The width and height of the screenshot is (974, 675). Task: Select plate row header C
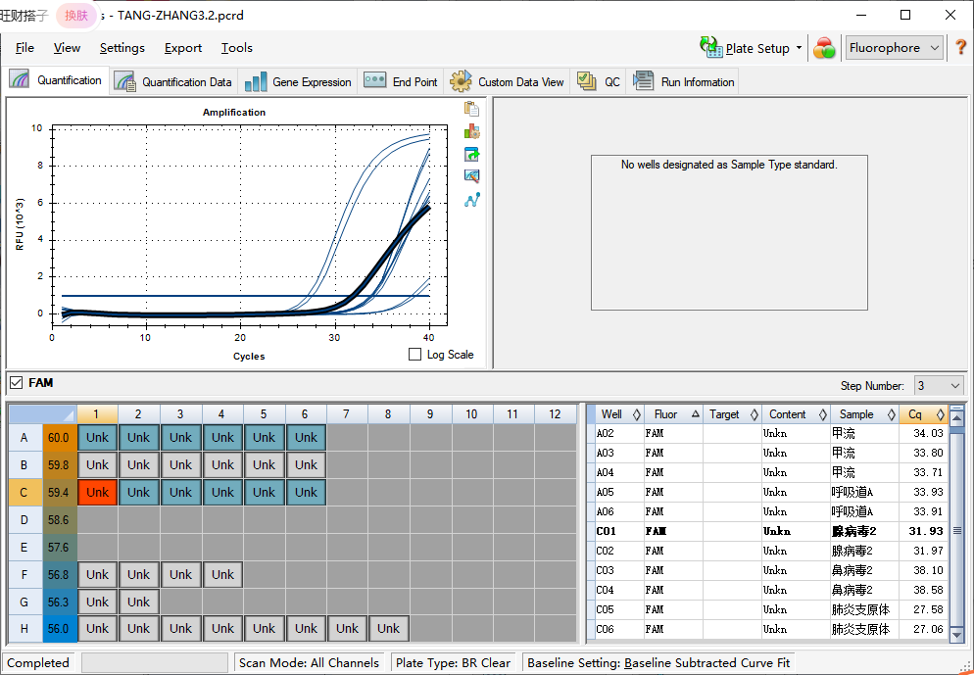pyautogui.click(x=24, y=493)
